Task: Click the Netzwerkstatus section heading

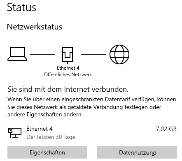Action: tap(35, 27)
